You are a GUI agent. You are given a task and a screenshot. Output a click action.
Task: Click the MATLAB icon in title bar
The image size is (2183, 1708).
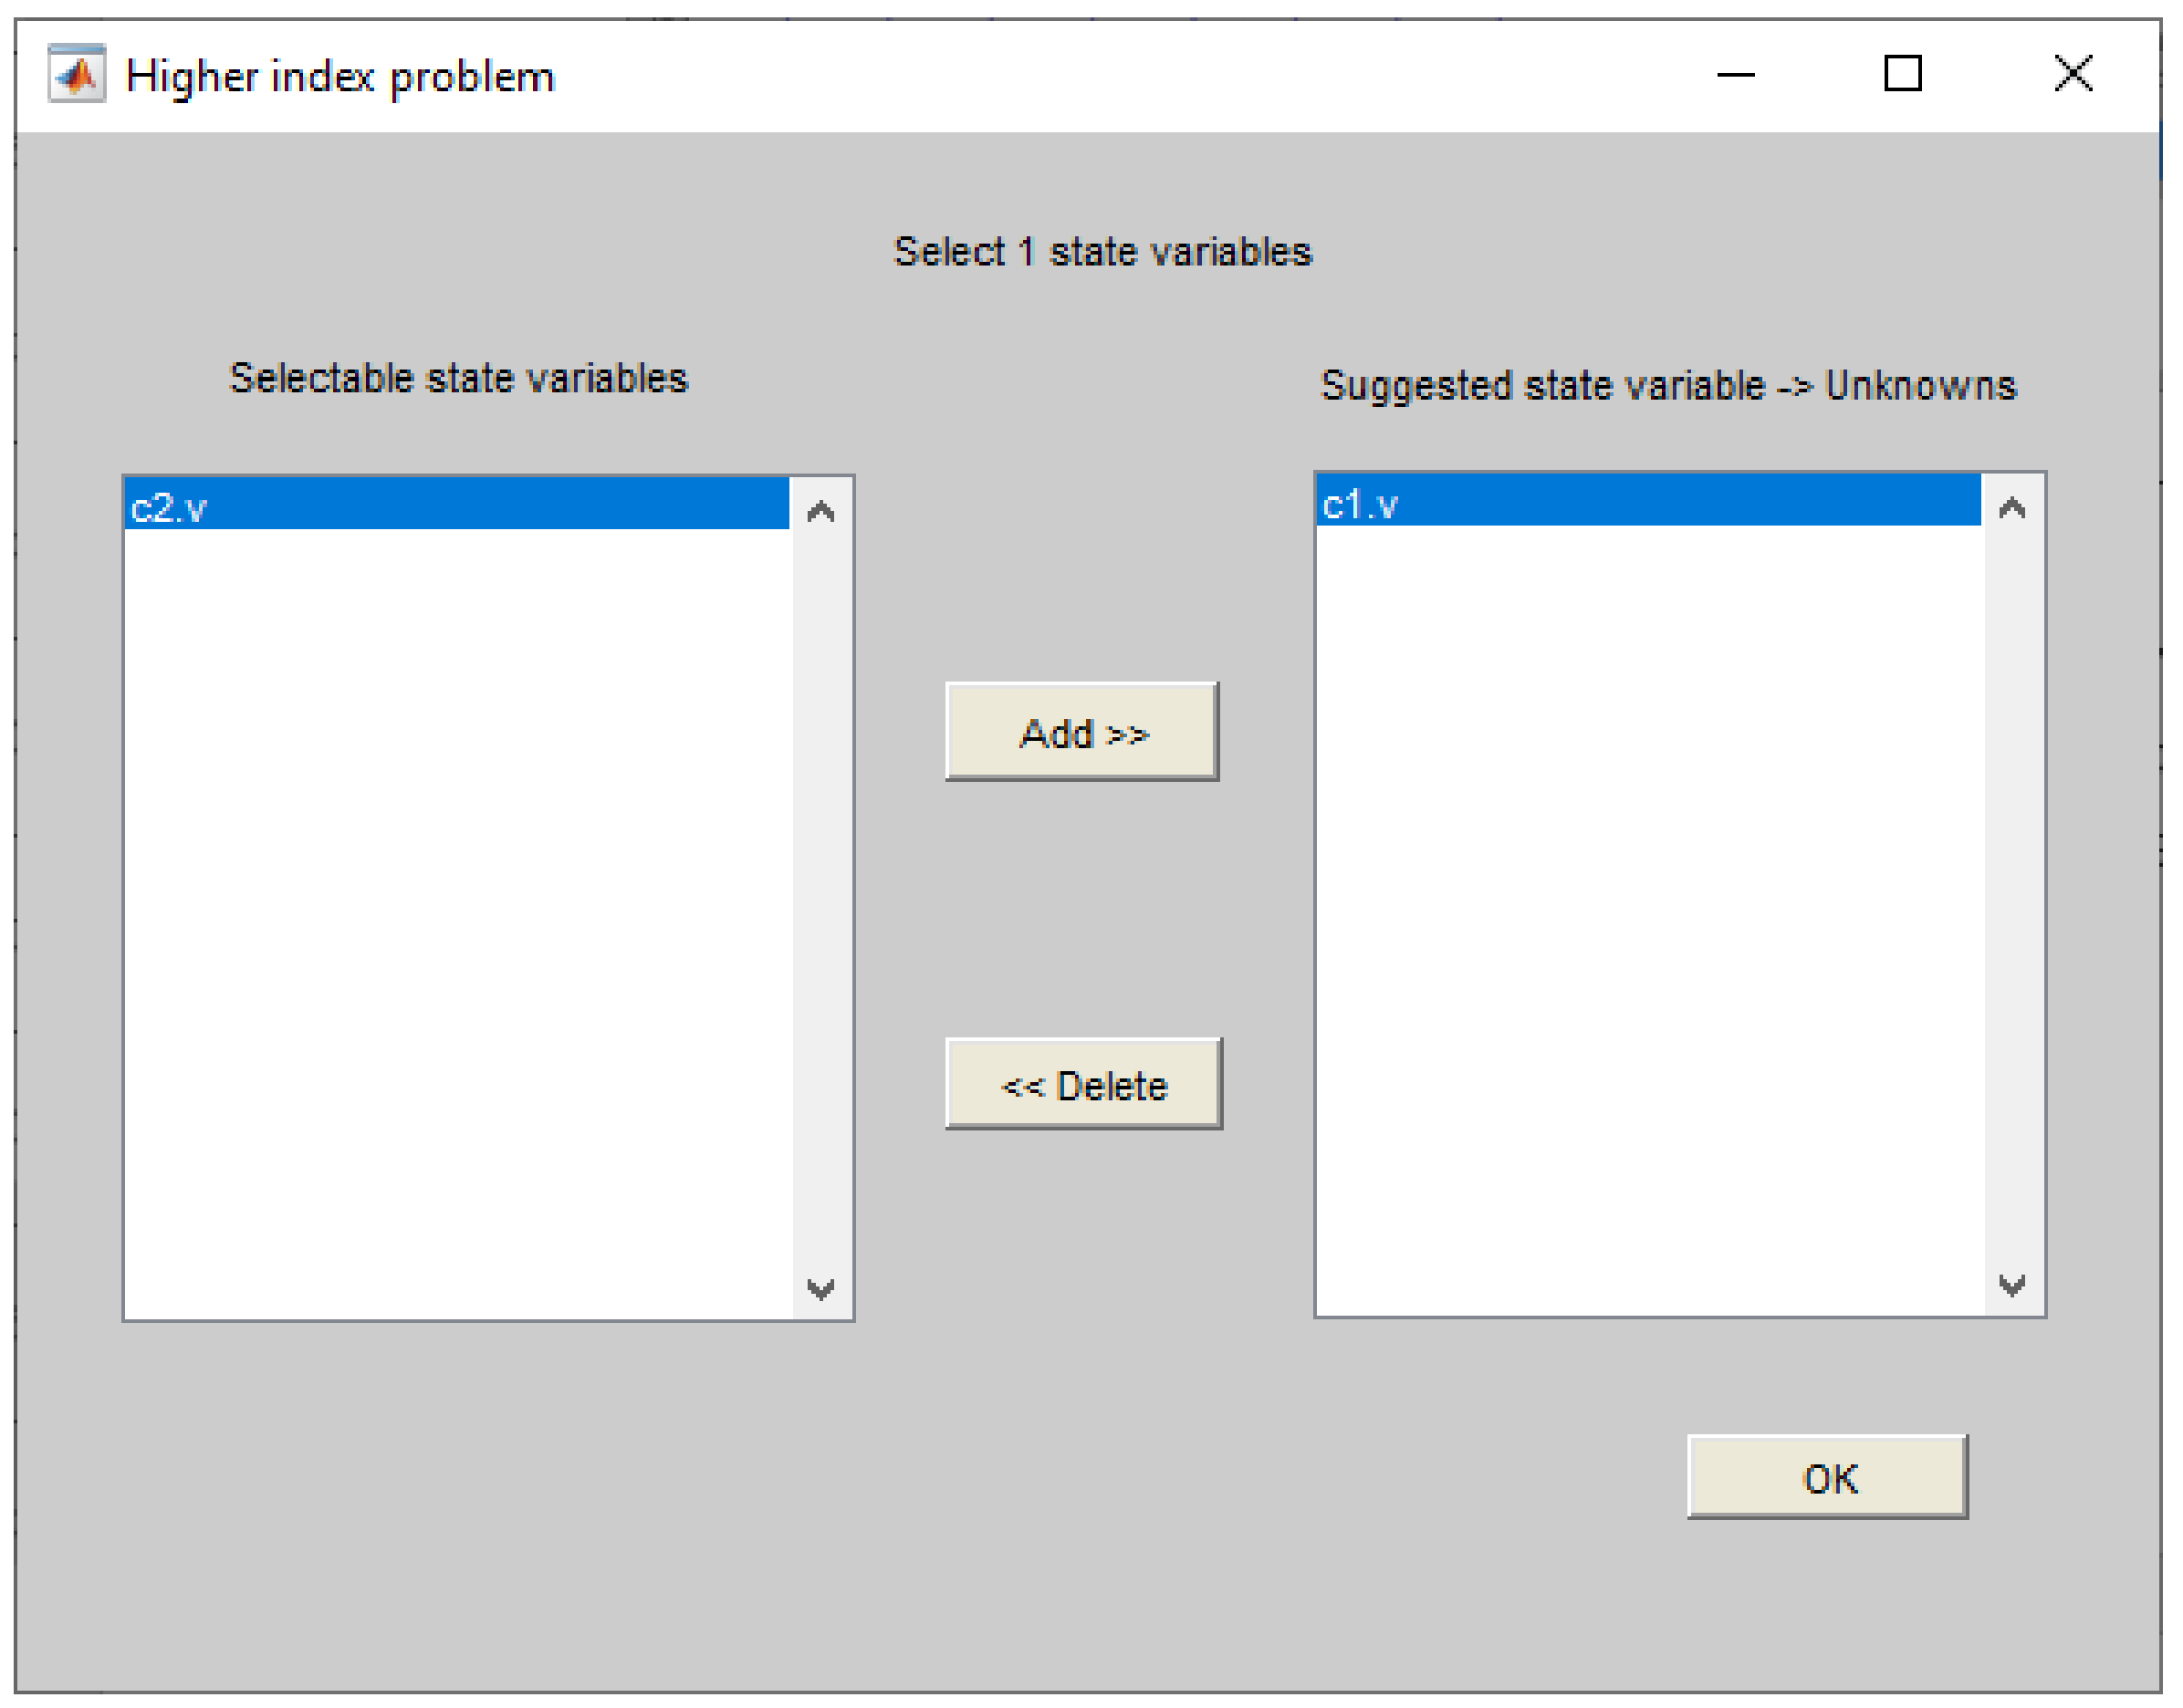(x=77, y=74)
